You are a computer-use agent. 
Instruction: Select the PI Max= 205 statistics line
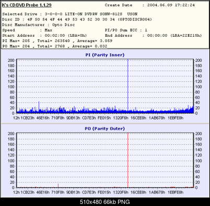click(57, 41)
